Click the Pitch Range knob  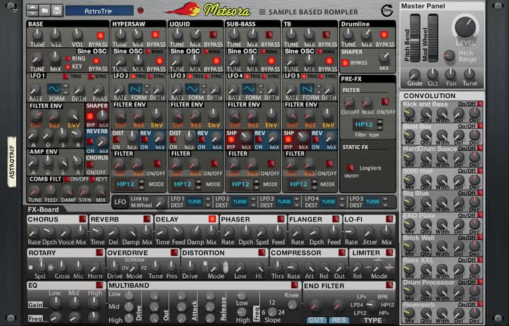coord(450,55)
